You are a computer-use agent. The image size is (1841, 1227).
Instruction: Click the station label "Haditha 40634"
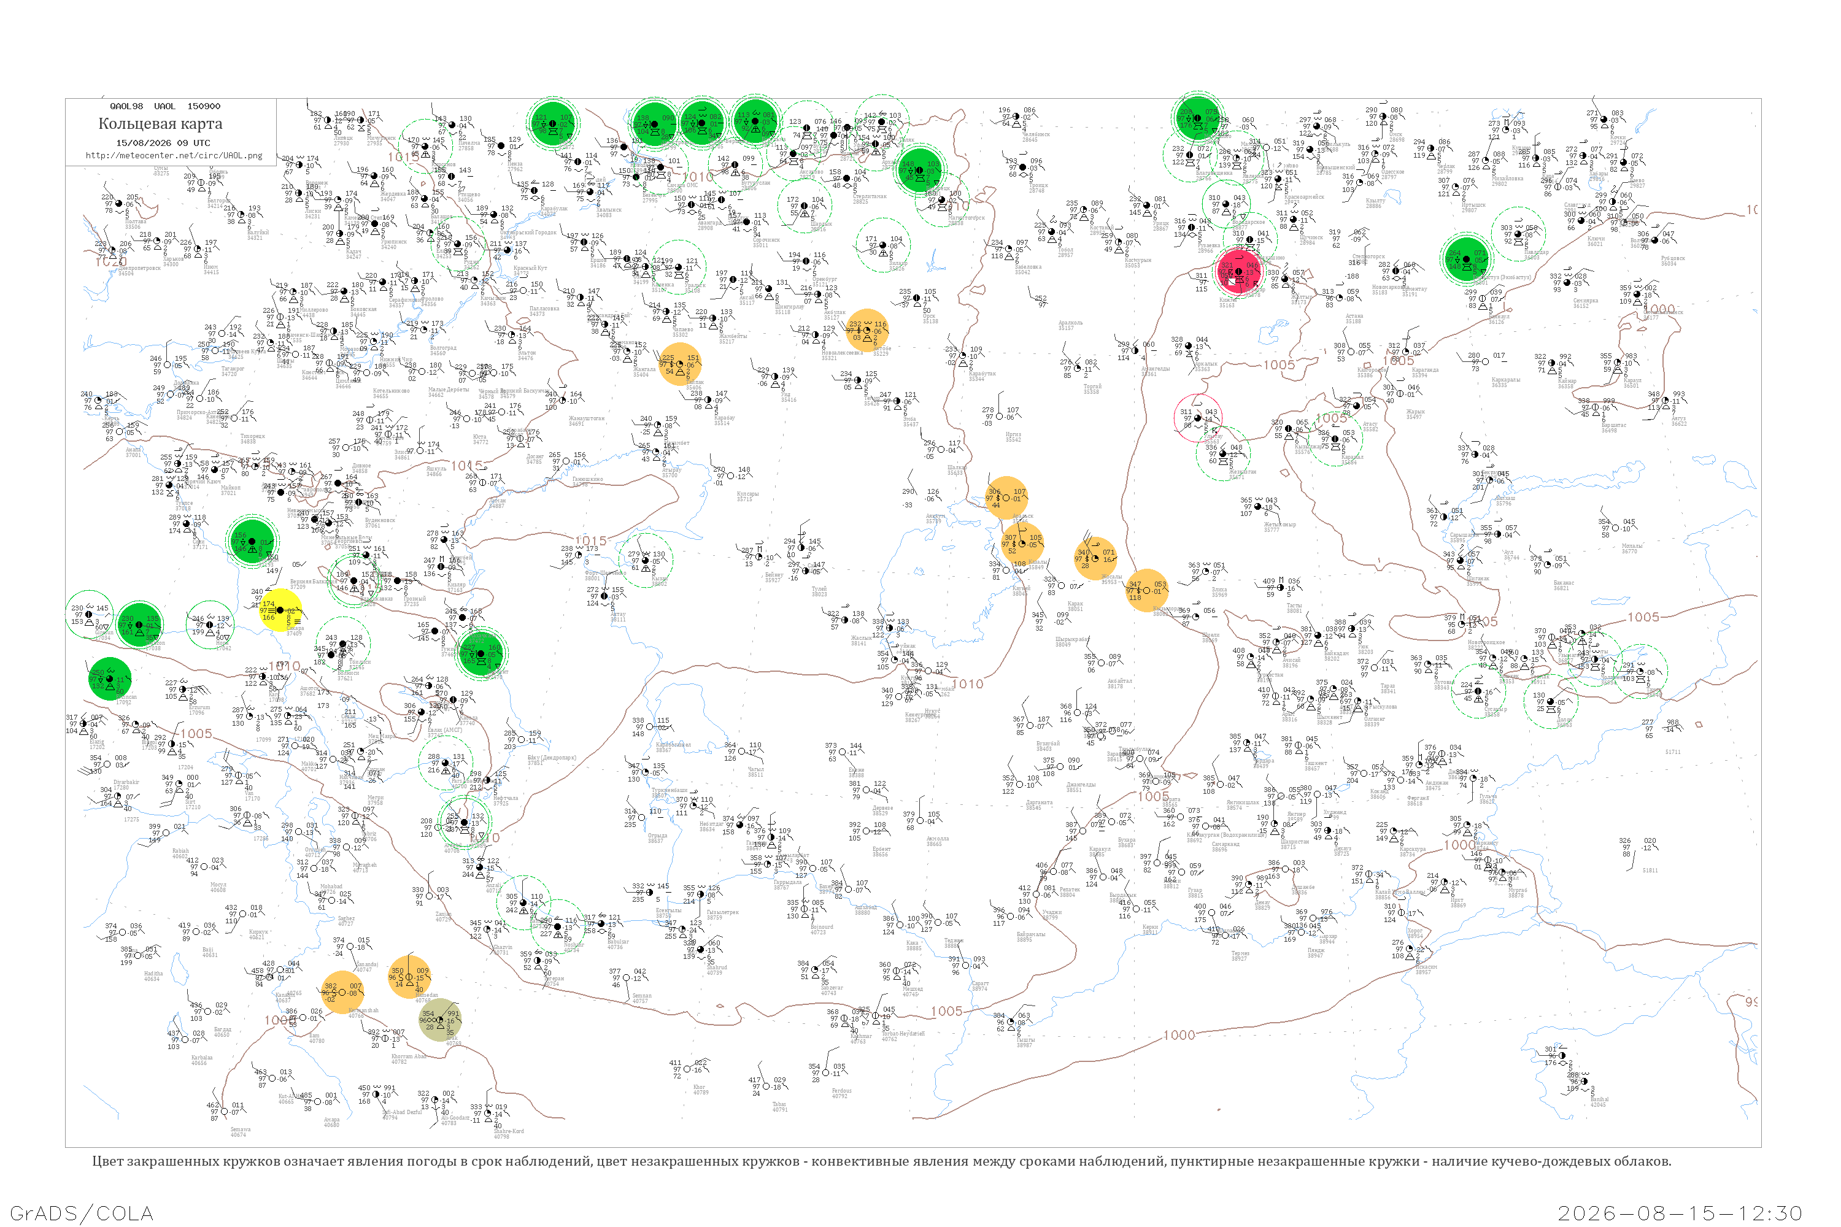153,977
